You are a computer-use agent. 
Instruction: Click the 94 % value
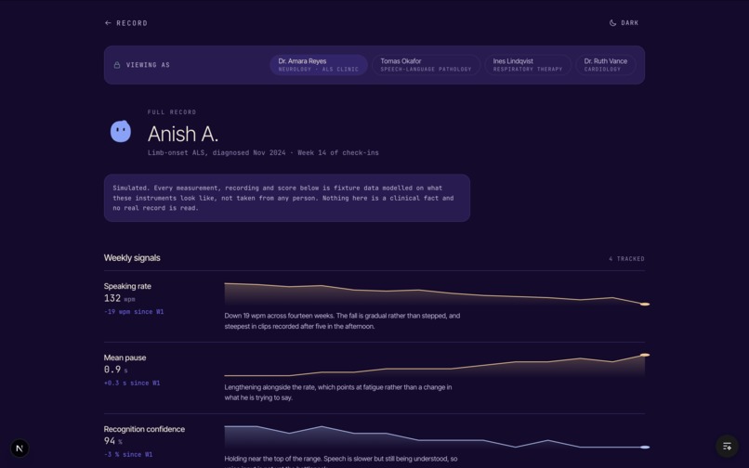113,441
